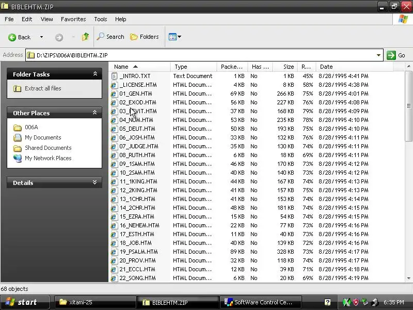
Task: Sort by the Date column header
Action: (355, 67)
